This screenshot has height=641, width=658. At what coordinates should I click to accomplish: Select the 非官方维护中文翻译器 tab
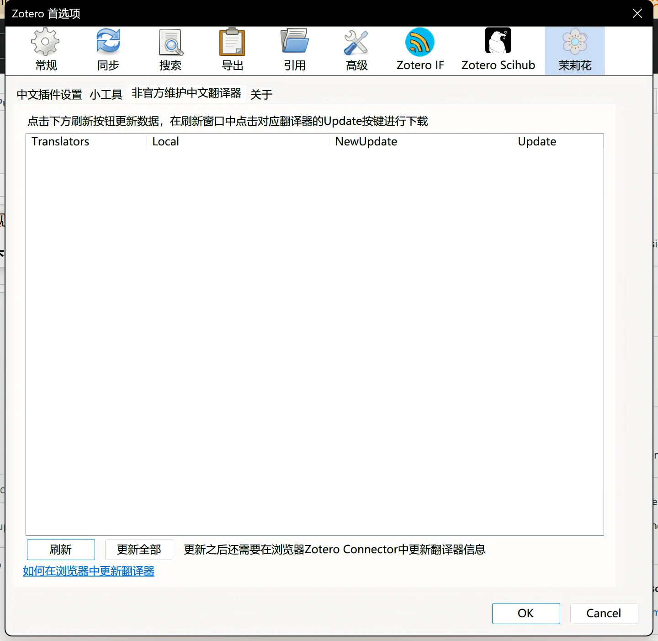(x=186, y=93)
